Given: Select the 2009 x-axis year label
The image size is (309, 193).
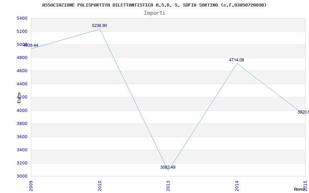Looking at the screenshot, I should (31, 186).
